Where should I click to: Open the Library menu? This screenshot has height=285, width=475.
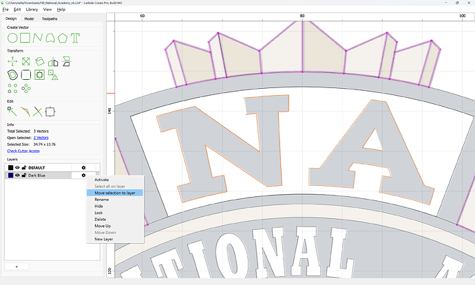pos(32,10)
